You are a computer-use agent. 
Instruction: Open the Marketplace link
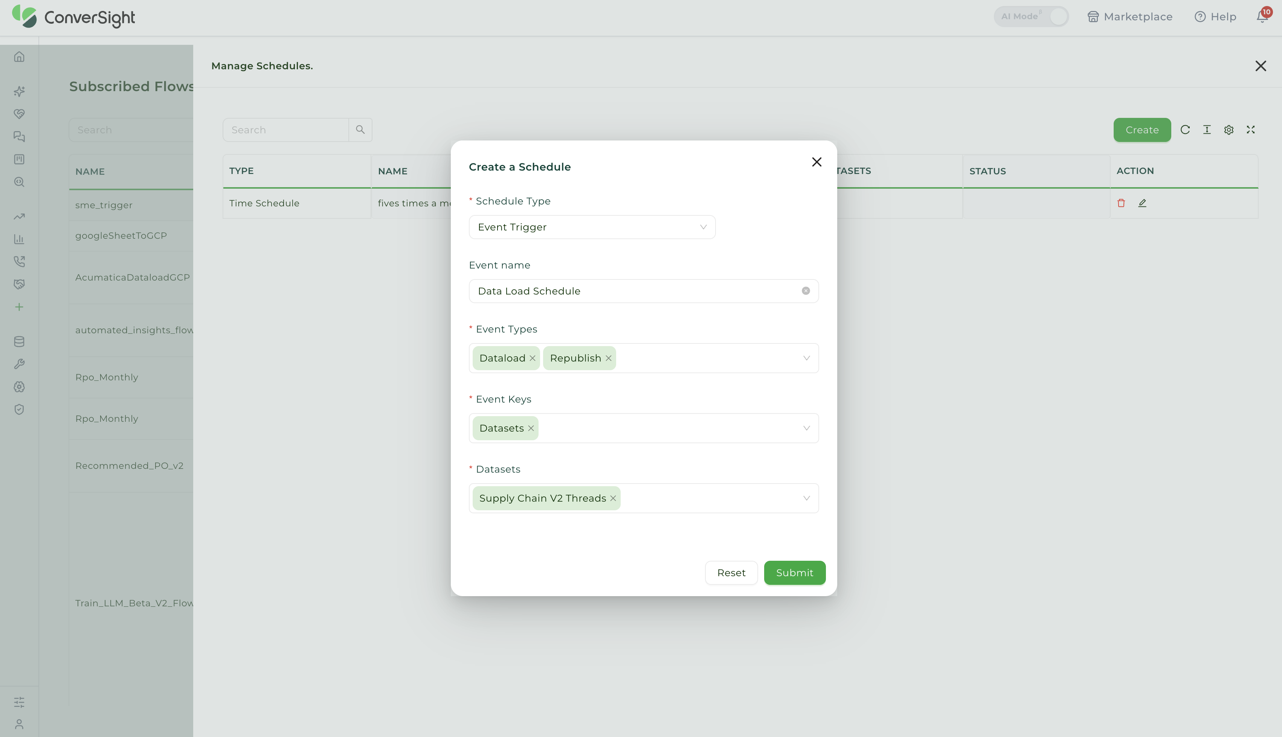click(x=1129, y=17)
